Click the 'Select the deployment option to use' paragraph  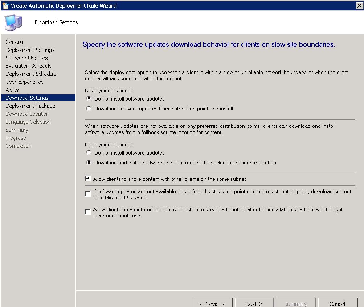pos(217,75)
